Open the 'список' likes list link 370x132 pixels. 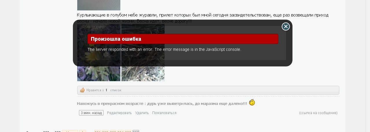(116, 90)
